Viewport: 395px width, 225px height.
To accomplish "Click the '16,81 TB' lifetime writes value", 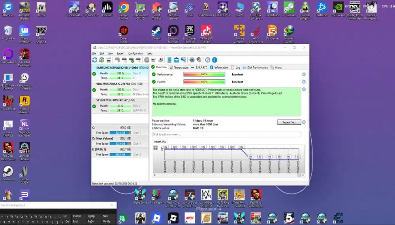I will (x=198, y=128).
